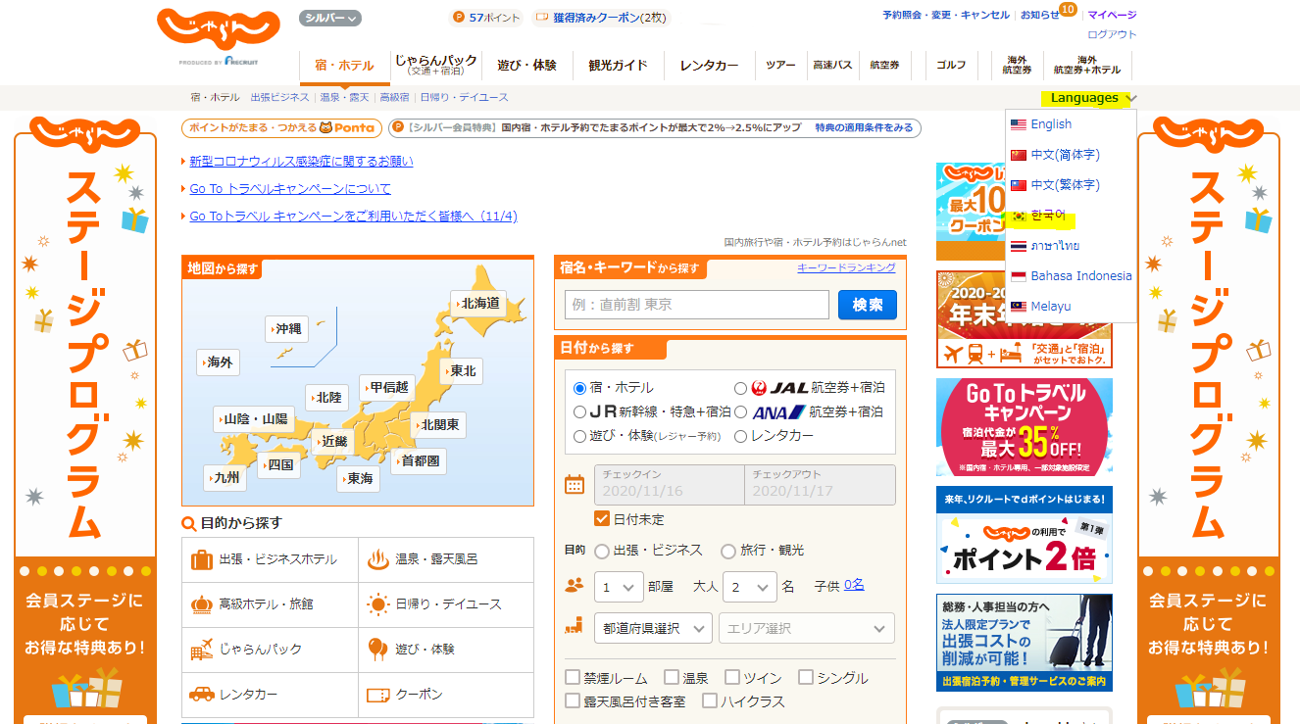The image size is (1300, 724).
Task: Open the 都道府県選択 dropdown
Action: [653, 628]
